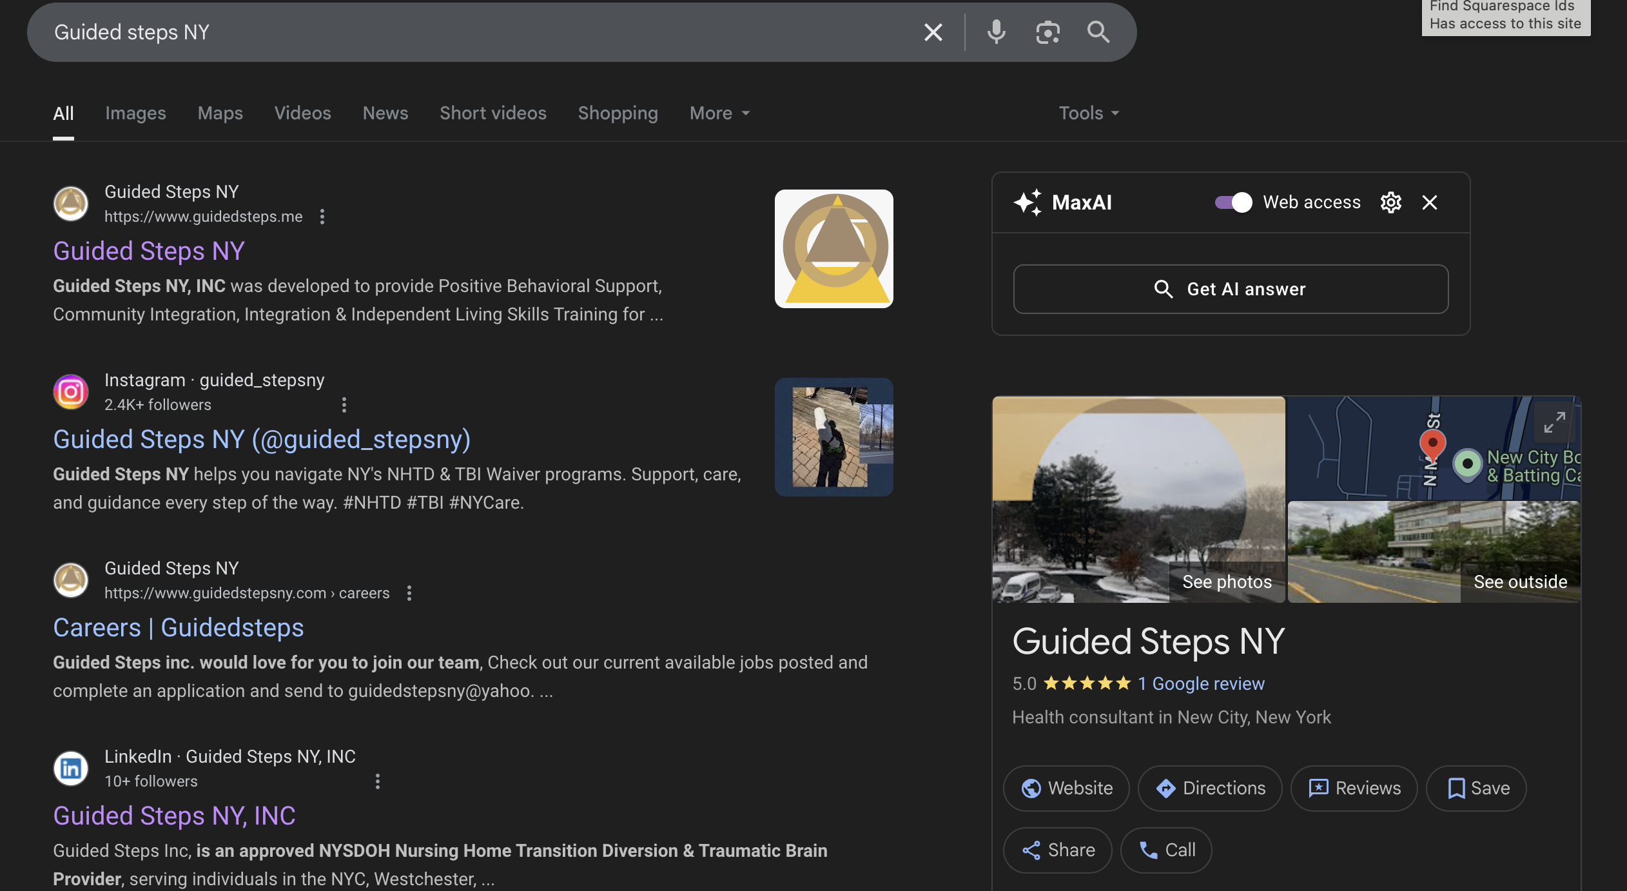Click the voice search microphone icon
The width and height of the screenshot is (1627, 891).
996,32
